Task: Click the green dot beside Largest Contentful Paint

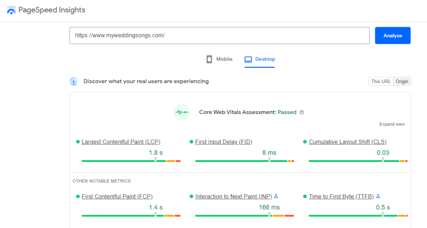Action: pyautogui.click(x=78, y=142)
